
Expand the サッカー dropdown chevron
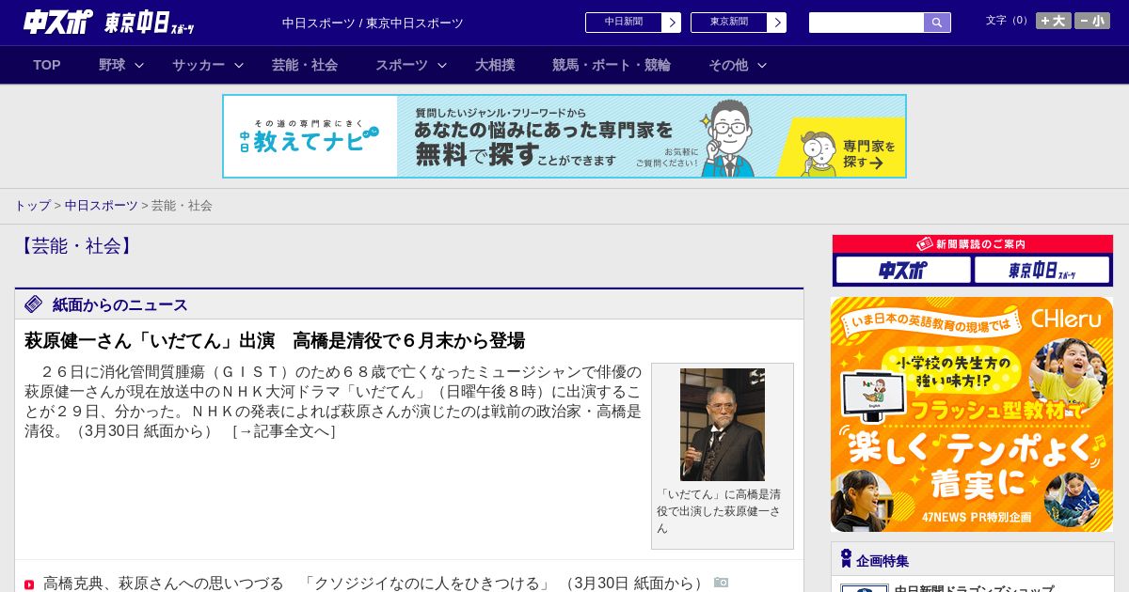[239, 66]
